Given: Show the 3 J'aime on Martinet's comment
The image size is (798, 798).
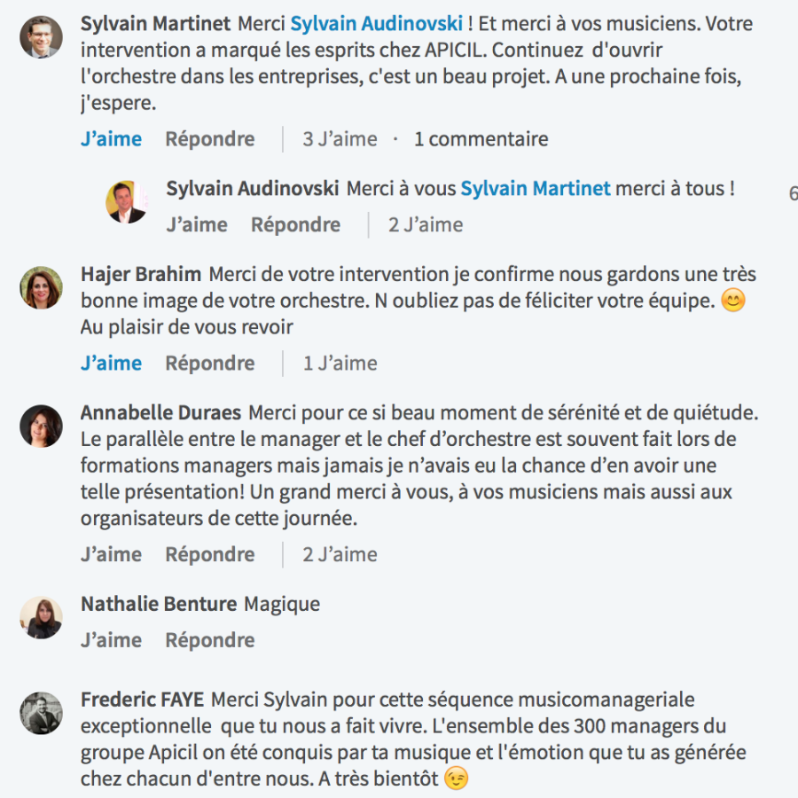Looking at the screenshot, I should click(340, 139).
